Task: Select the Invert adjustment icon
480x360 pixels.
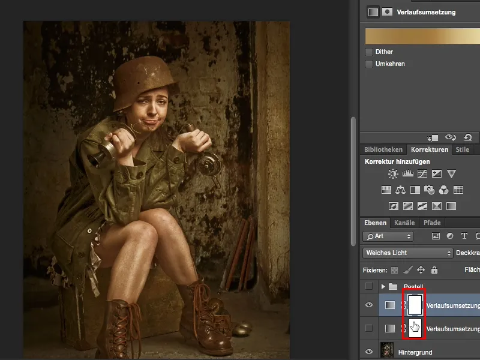Action: (393, 206)
